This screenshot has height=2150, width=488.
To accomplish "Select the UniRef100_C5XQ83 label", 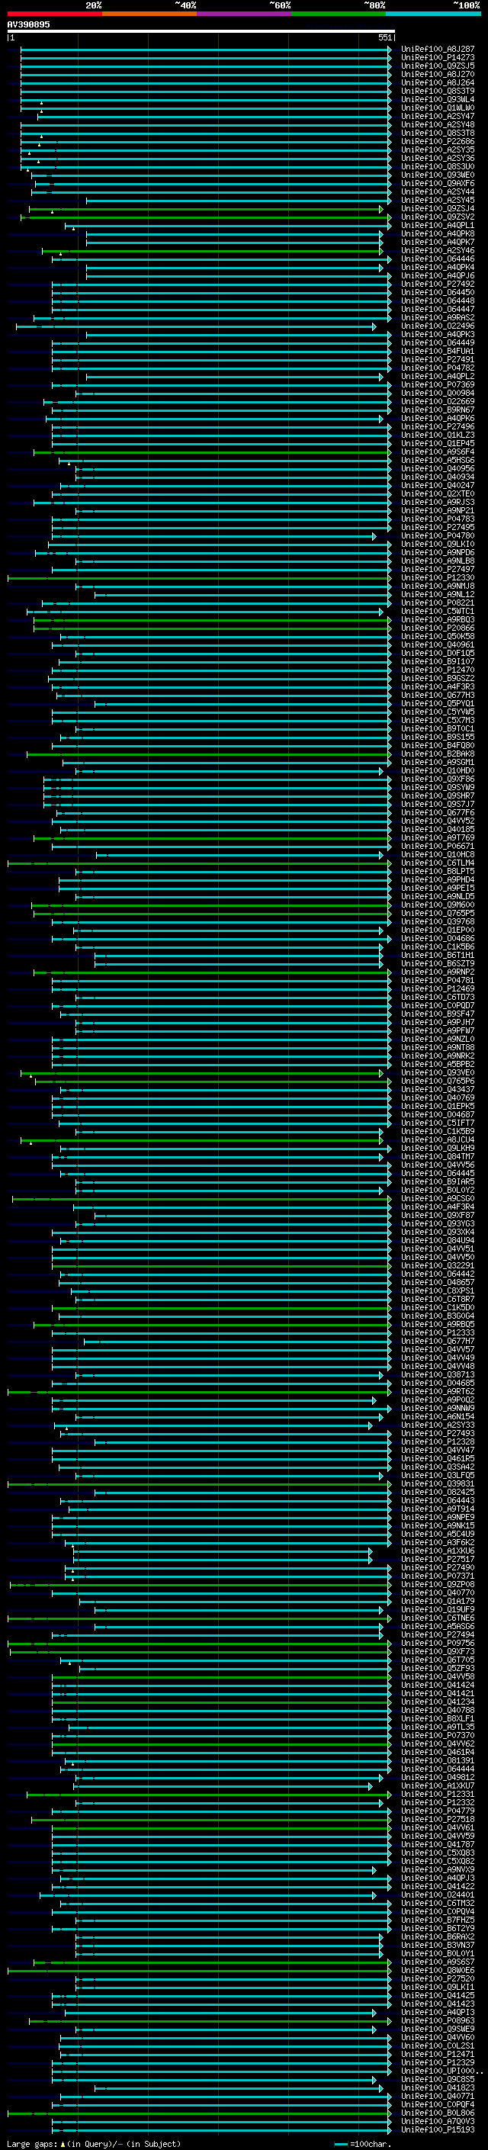I will [438, 1853].
